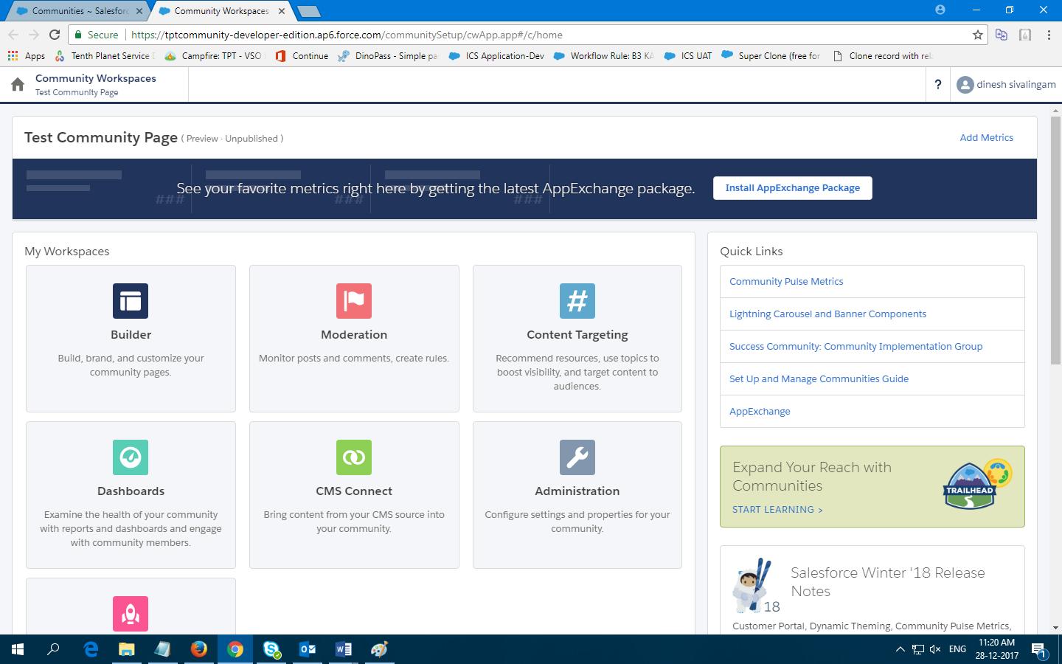
Task: Click the browser back arrow
Action: pyautogui.click(x=13, y=35)
